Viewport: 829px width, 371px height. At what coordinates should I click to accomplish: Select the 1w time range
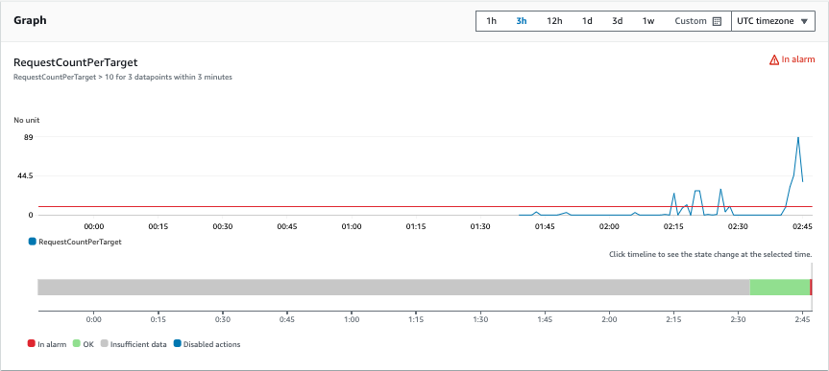click(648, 21)
